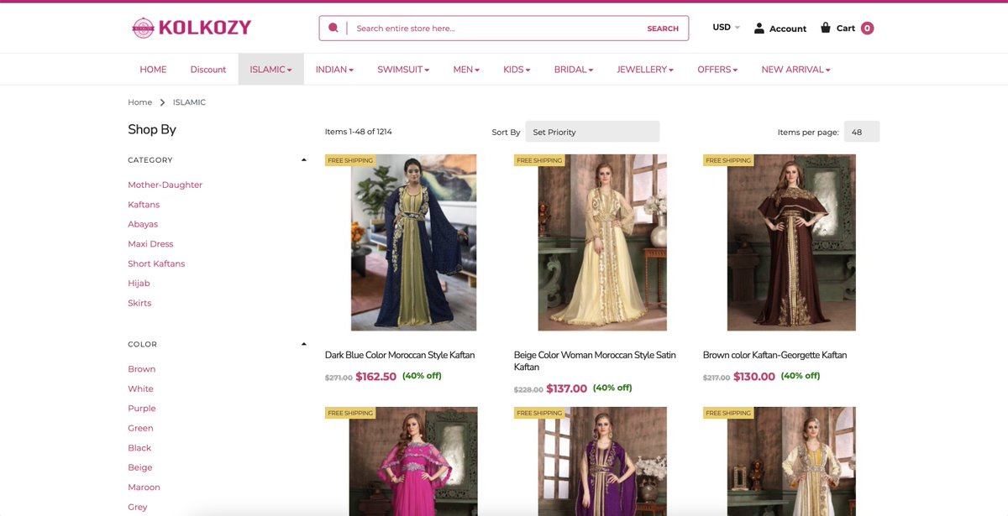Collapse the CATEGORY filter section
1008x516 pixels.
coord(304,159)
